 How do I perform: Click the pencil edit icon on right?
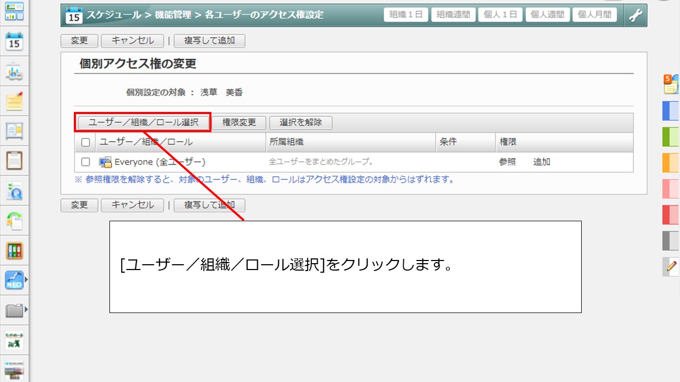[671, 265]
